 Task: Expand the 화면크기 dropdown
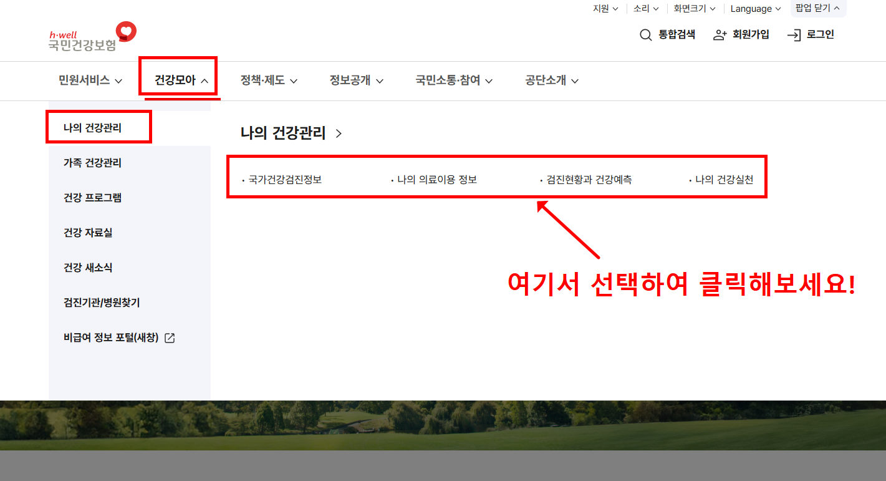(690, 9)
